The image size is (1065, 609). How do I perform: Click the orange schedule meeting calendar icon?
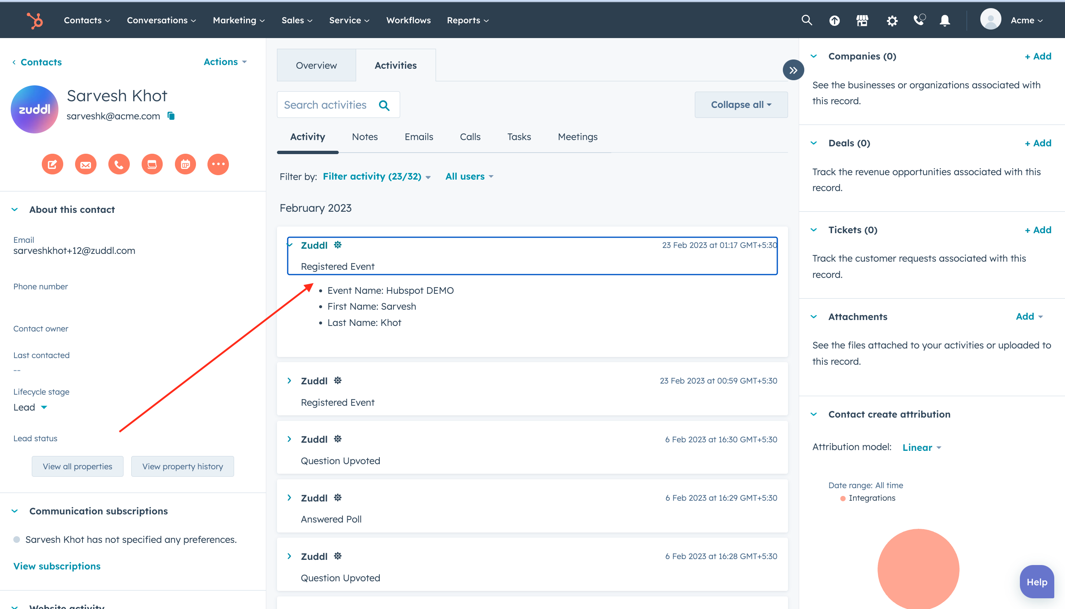tap(185, 164)
